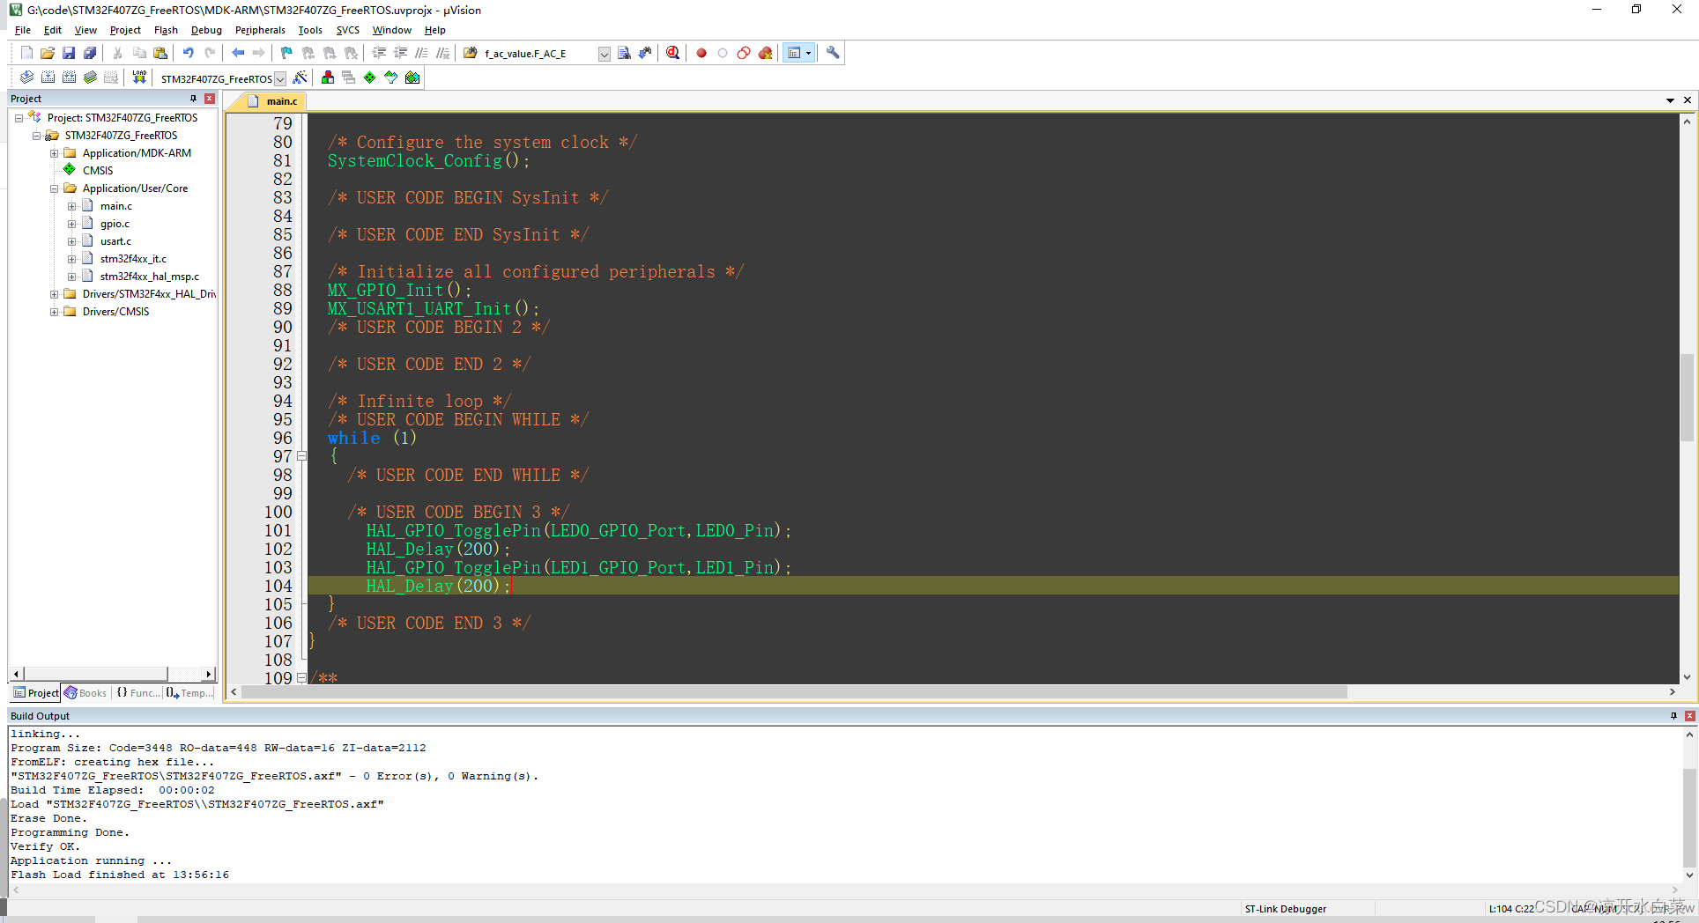Image resolution: width=1699 pixels, height=923 pixels.
Task: Build target icon
Action: [48, 78]
